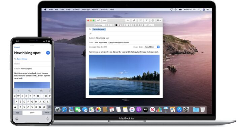The width and height of the screenshot is (249, 127).
Task: Open Launchpad from the Dock
Action: click(58, 110)
